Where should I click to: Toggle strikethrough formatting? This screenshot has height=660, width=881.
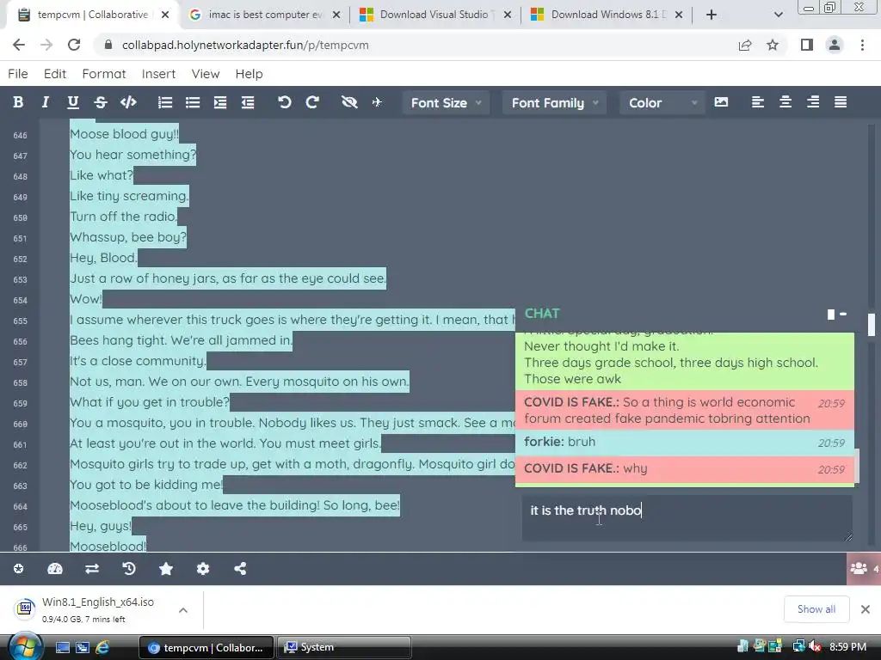[x=101, y=102]
